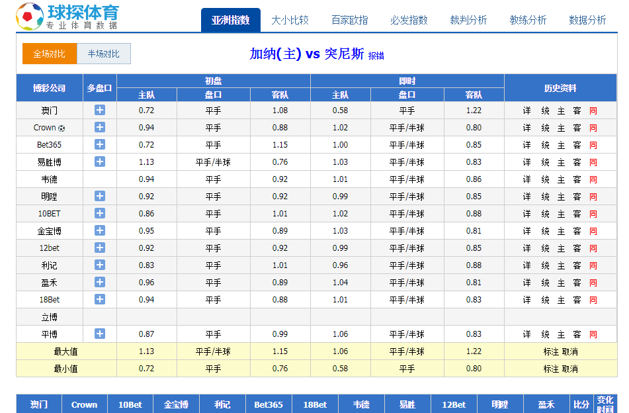Open the 必发指数 tab

click(409, 20)
